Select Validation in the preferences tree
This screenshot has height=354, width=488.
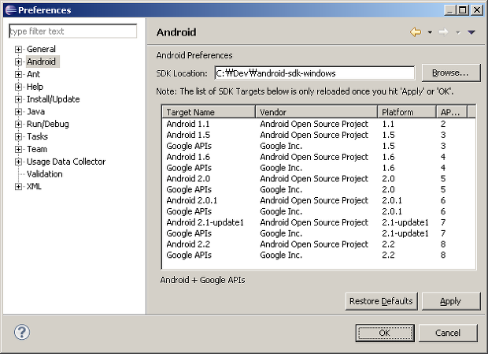click(45, 174)
